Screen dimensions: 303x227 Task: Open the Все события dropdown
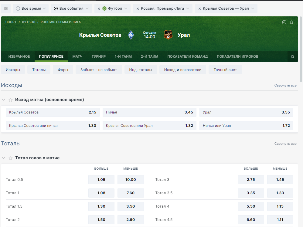tap(71, 8)
